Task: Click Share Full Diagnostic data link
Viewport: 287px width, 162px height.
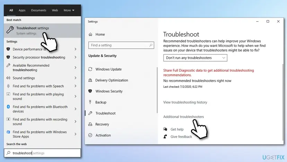Action: point(208,73)
